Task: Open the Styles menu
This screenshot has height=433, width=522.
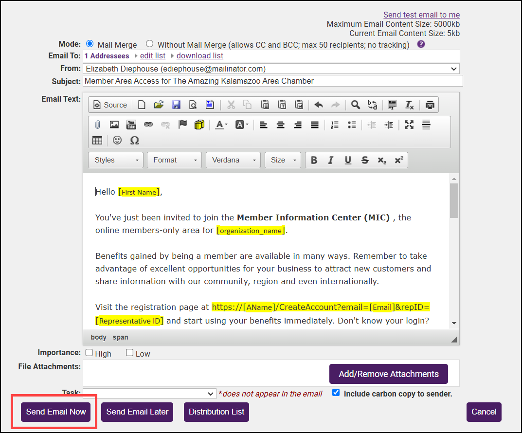Action: 116,160
